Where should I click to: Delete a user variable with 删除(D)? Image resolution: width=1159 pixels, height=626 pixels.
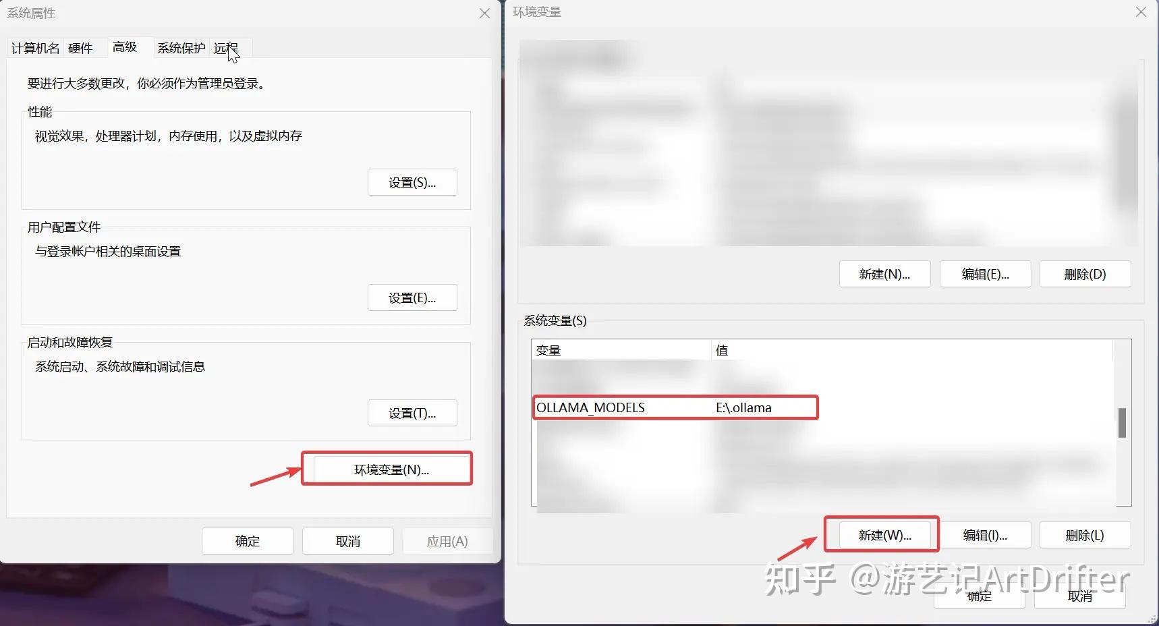point(1085,273)
